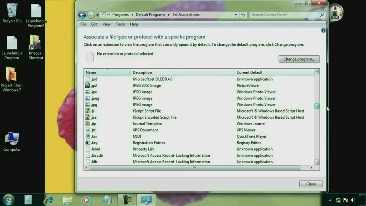Image resolution: width=366 pixels, height=206 pixels.
Task: Click the Default Programs breadcrumb
Action: pyautogui.click(x=150, y=14)
